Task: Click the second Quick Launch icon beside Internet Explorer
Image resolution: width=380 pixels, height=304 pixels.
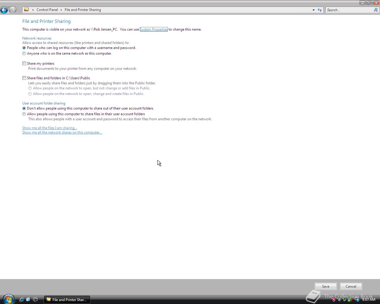Action: point(28,300)
